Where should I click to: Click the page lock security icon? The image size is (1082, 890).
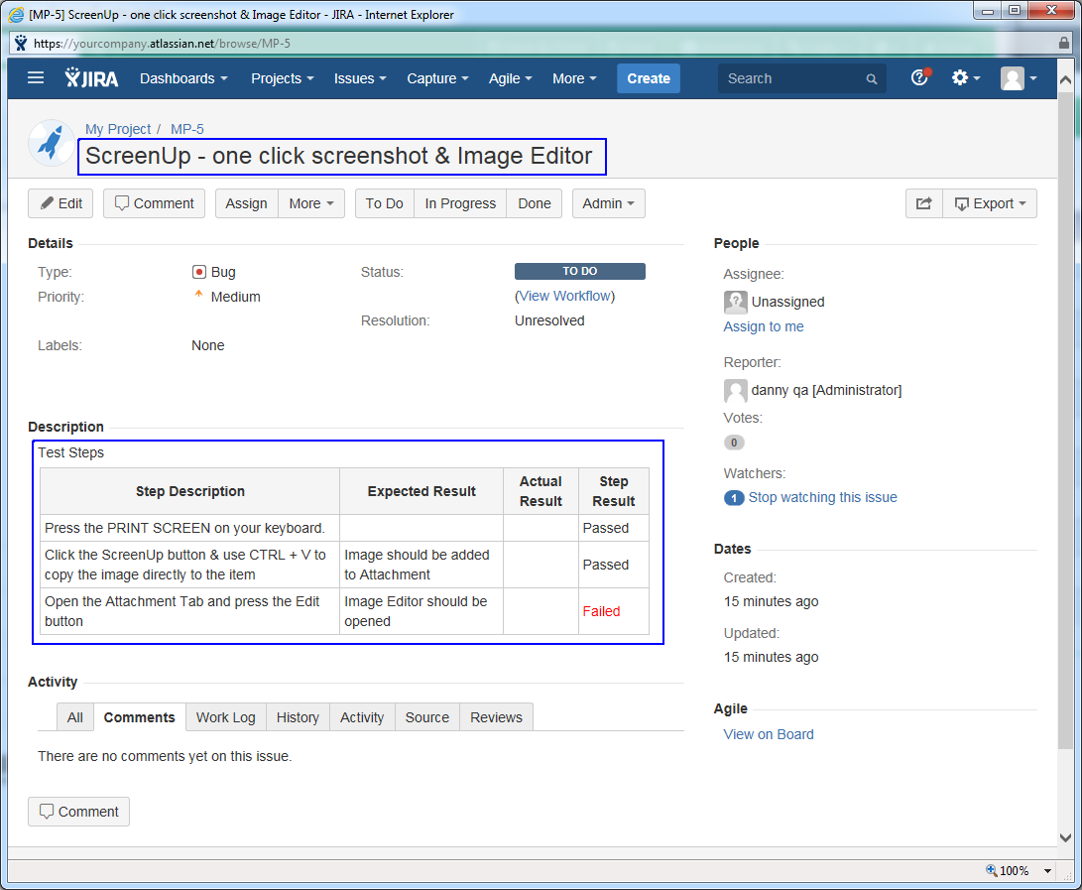1064,43
